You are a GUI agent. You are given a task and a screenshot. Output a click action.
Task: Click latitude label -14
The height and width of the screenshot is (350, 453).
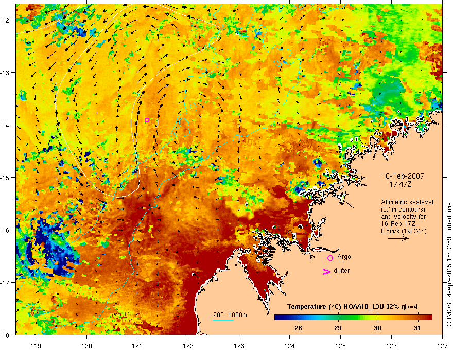[6, 125]
